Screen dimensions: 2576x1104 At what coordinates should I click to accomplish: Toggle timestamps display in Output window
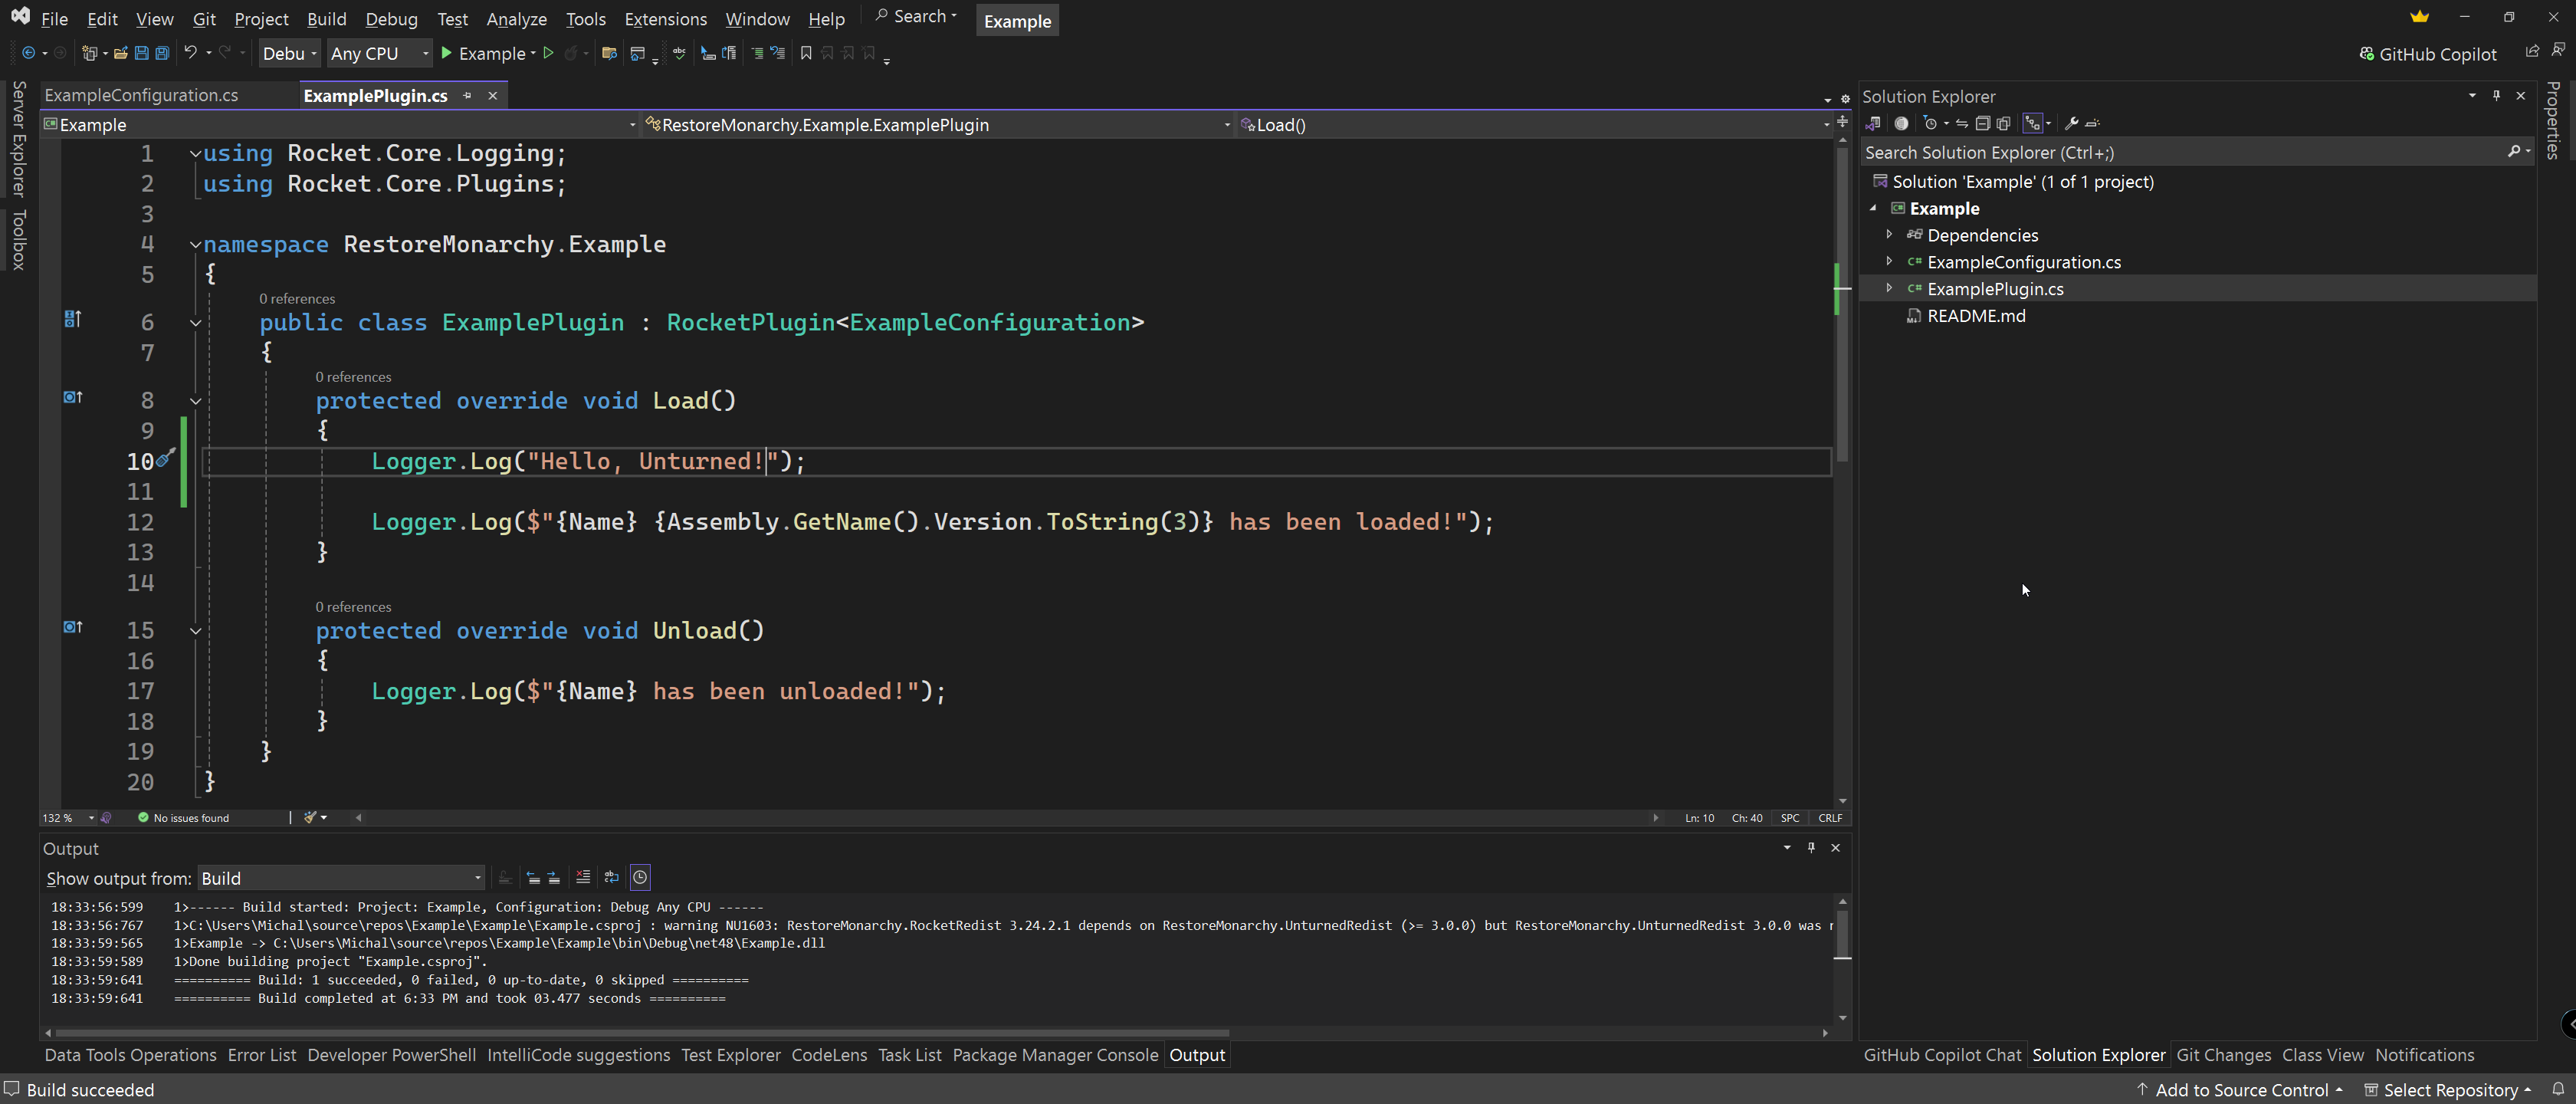(x=640, y=878)
